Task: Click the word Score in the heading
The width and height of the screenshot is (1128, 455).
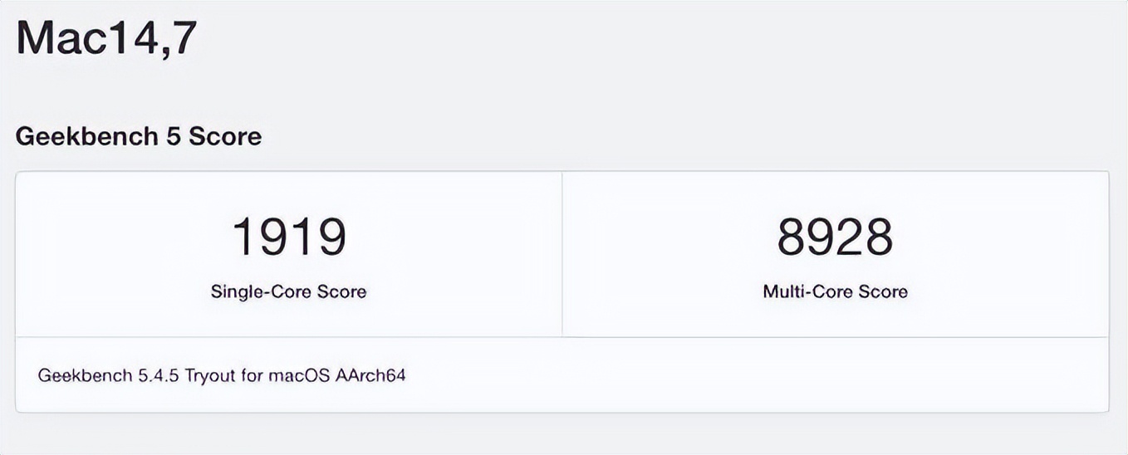Action: (225, 136)
